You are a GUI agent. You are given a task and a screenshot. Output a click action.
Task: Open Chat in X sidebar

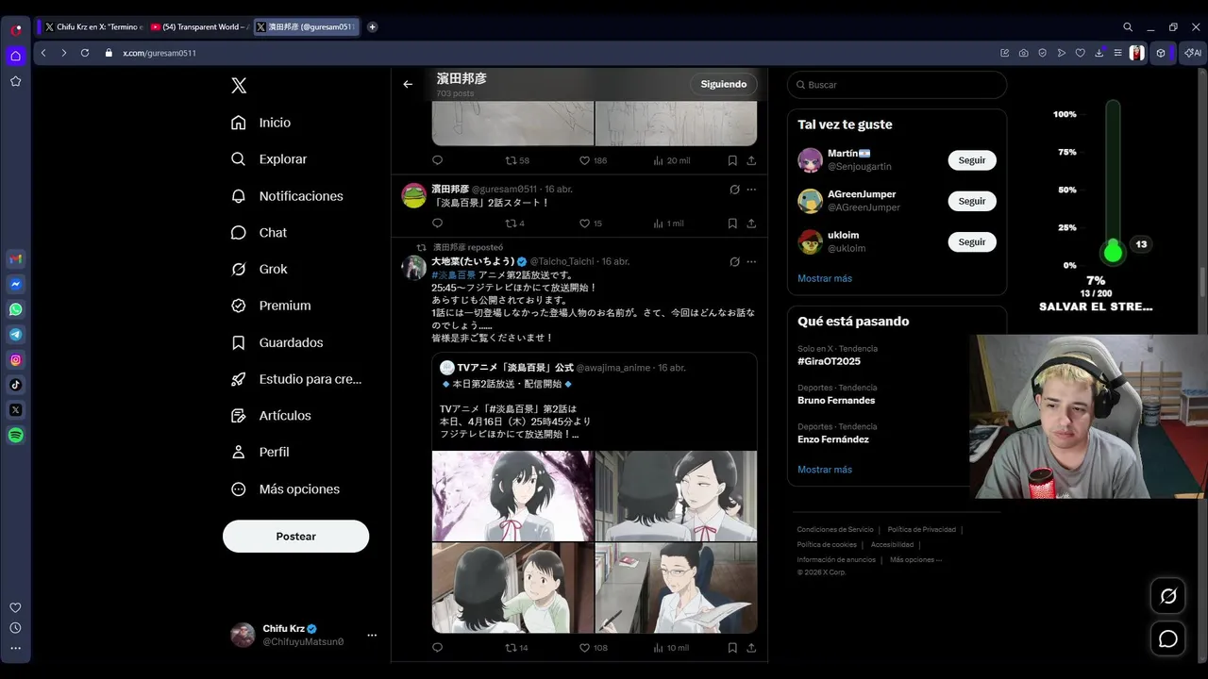coord(260,233)
